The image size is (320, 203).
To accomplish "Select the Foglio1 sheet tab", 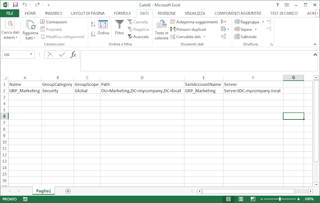I will 43,191.
